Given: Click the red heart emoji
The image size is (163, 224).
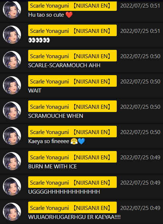Looking at the screenshot, I should pyautogui.click(x=69, y=15).
